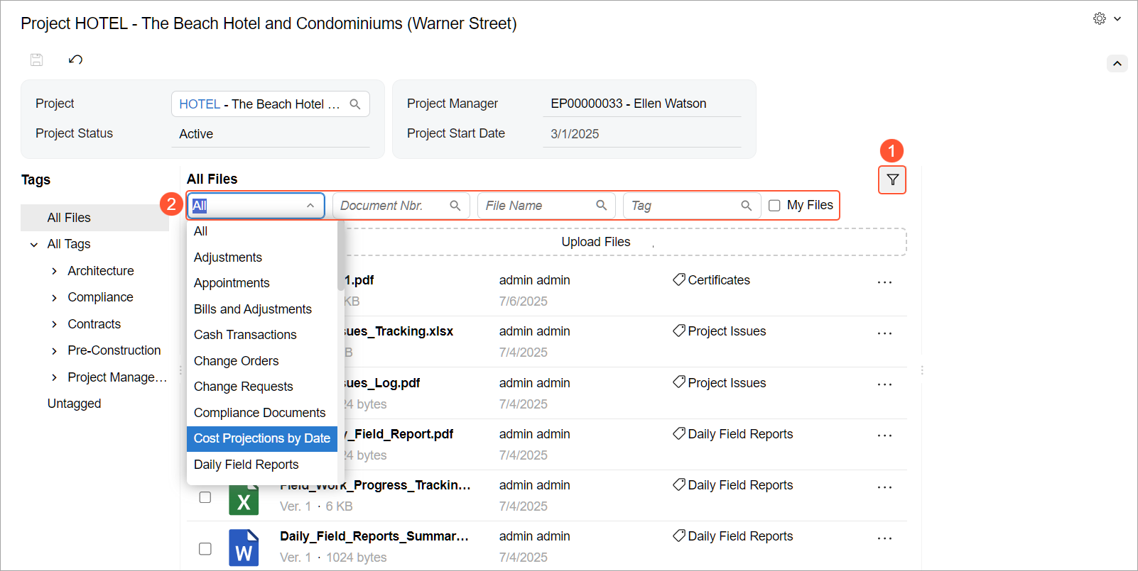This screenshot has height=571, width=1138.
Task: Open the settings gear menu
Action: point(1100,19)
